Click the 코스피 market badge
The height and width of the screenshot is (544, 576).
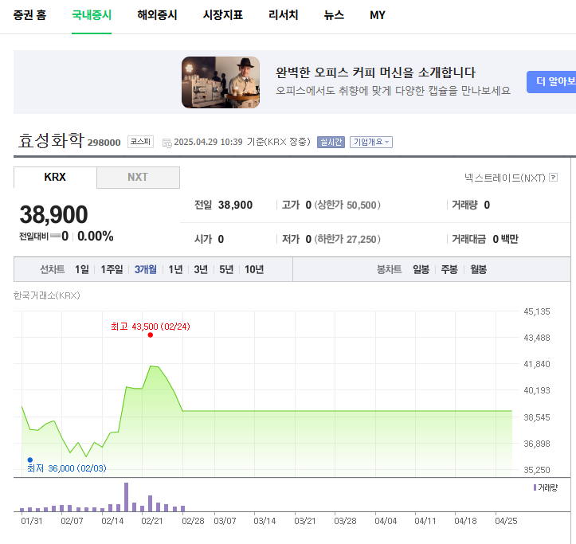pos(140,142)
